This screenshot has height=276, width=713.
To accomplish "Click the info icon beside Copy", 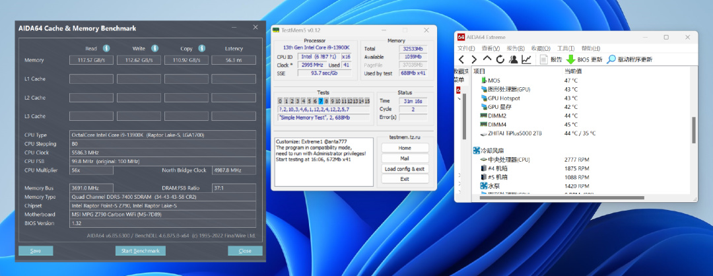I will 202,48.
